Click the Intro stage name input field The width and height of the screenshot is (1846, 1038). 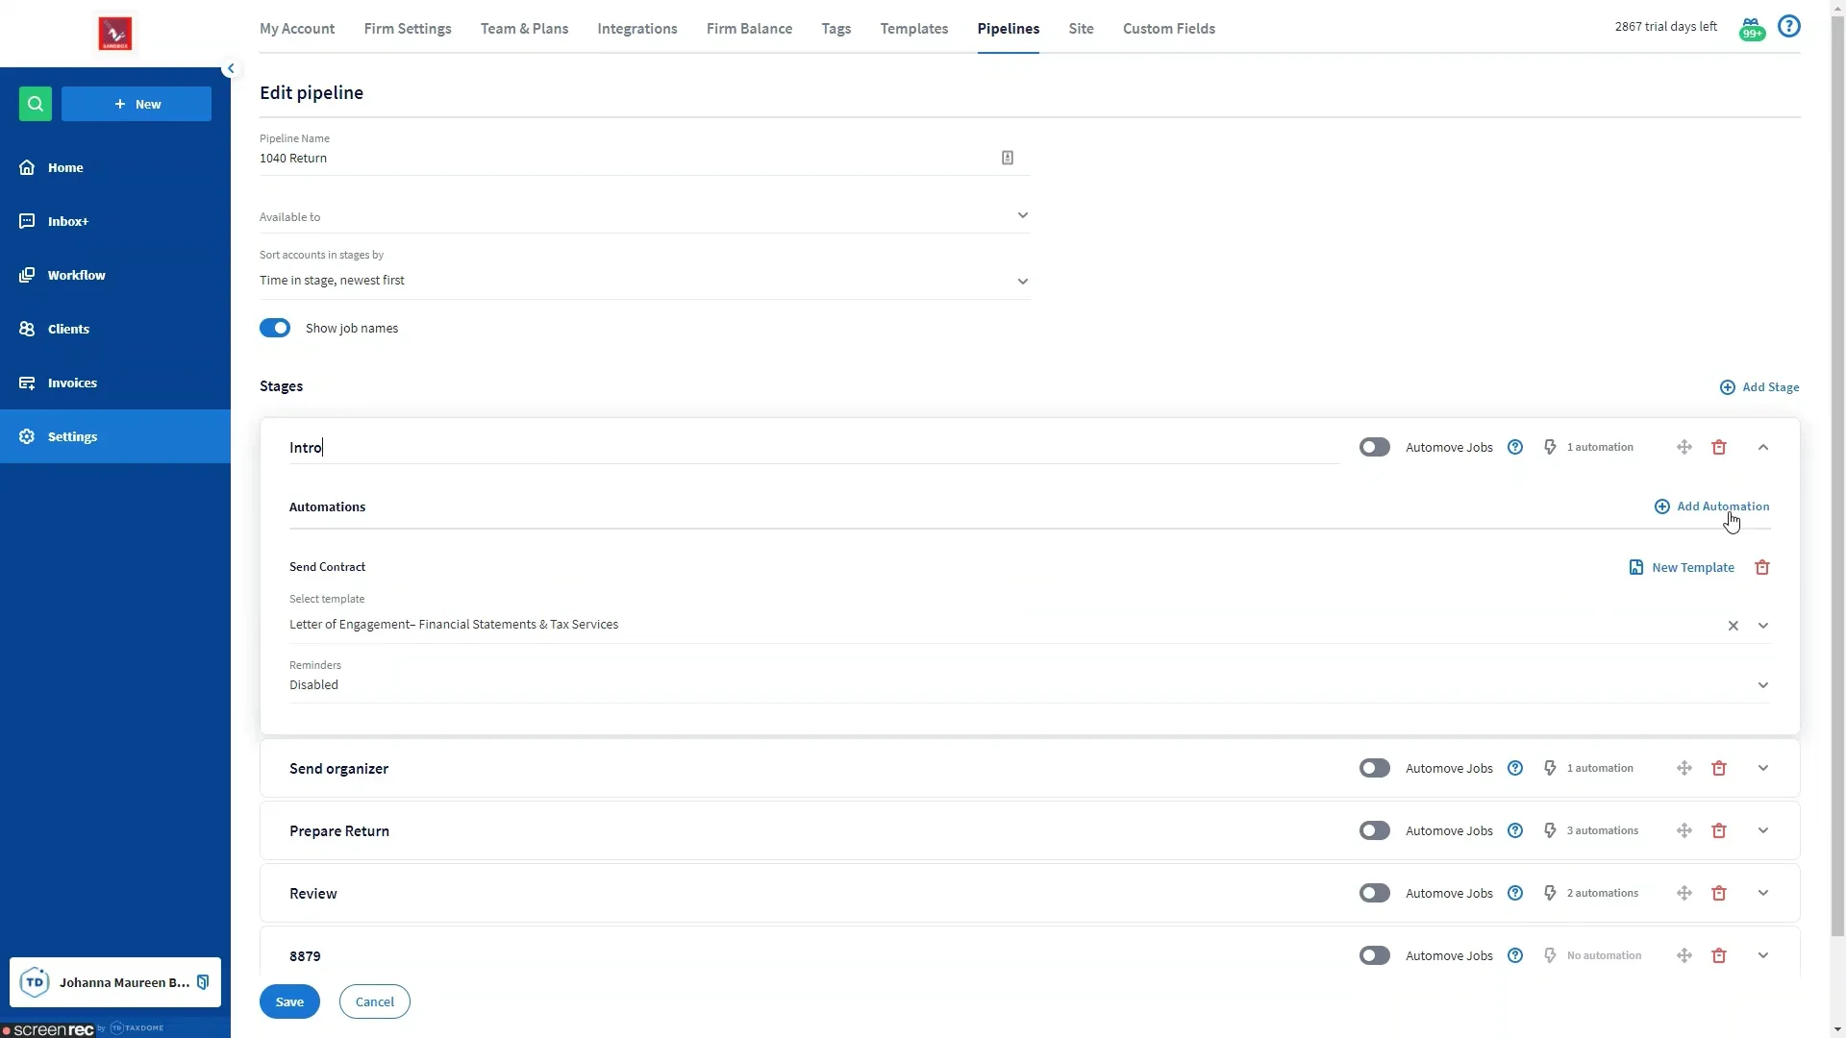813,447
